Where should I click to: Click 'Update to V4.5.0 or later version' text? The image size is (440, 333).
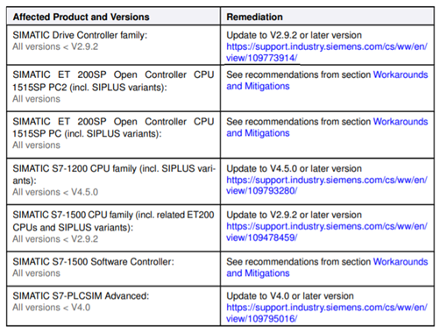point(294,169)
